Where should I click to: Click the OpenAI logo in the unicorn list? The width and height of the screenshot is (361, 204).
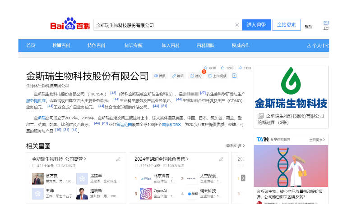pyautogui.click(x=146, y=194)
